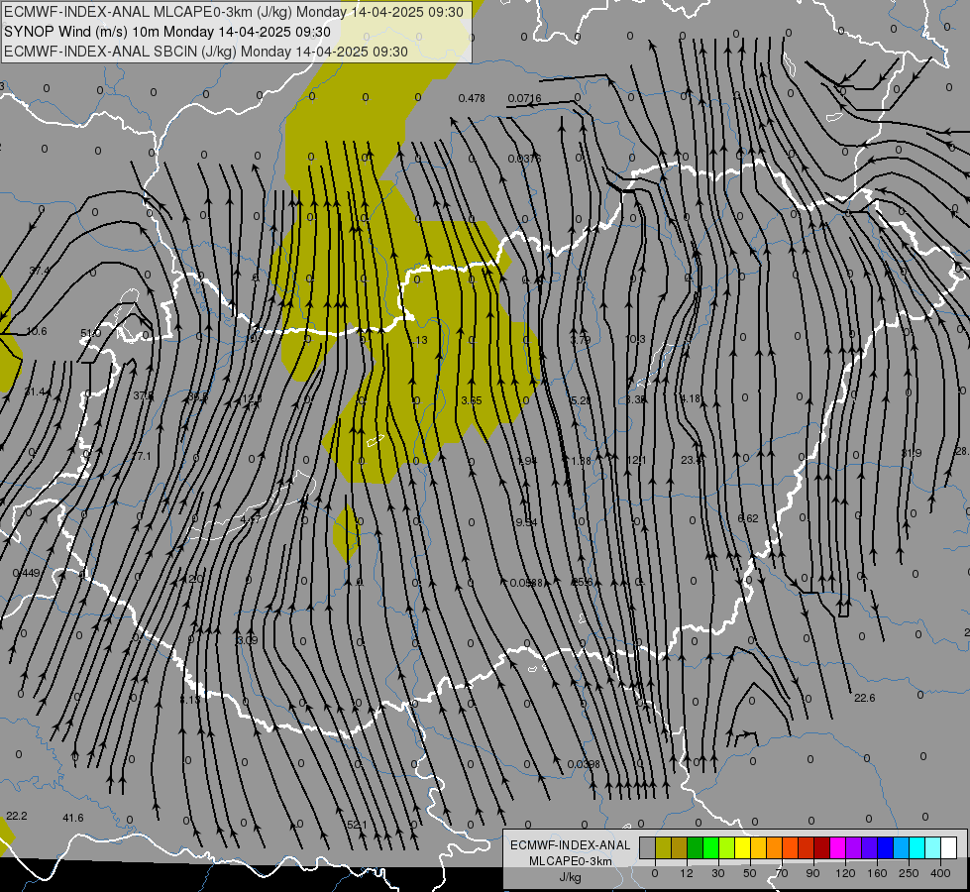Select the map value 0.0398
970x892 pixels.
point(584,764)
